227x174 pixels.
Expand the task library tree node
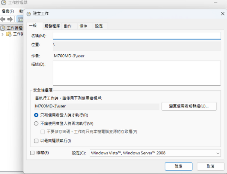(x=2, y=34)
